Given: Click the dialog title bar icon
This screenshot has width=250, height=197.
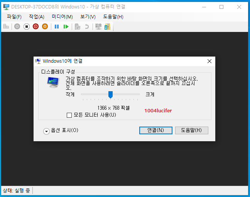Looking at the screenshot, I should click(38, 61).
